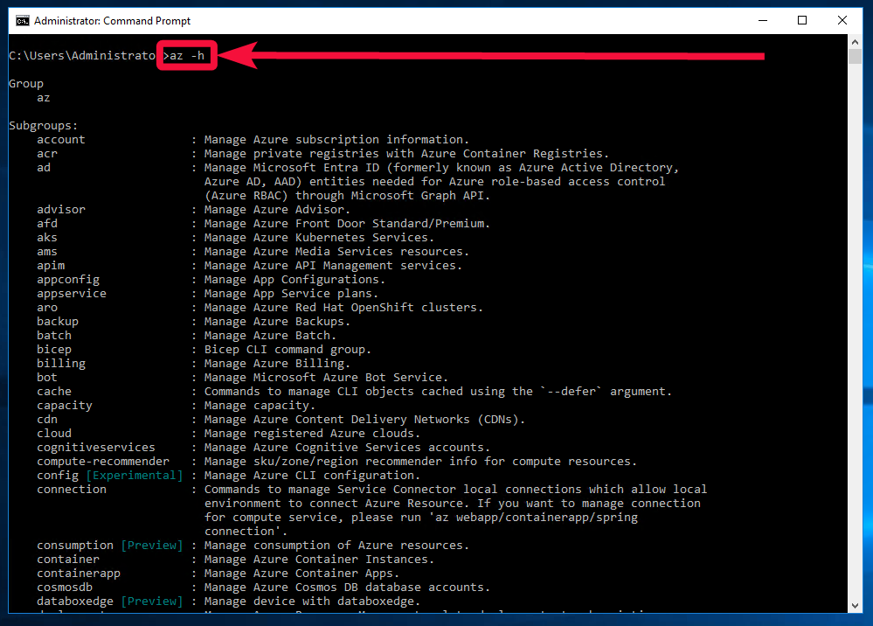This screenshot has height=626, width=873.
Task: Click the Command Prompt title bar icon
Action: (x=22, y=21)
